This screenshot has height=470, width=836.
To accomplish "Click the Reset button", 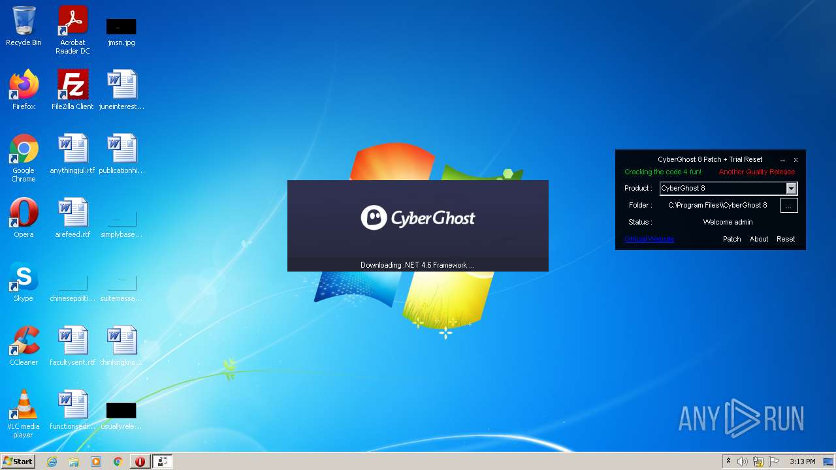I will [x=786, y=239].
